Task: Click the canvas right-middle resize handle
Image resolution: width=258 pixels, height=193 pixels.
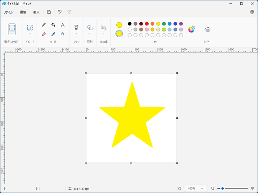Action: coord(177,118)
